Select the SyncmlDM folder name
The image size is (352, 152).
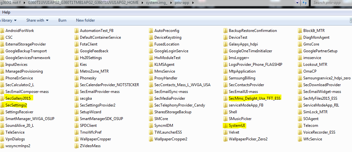click(164, 126)
